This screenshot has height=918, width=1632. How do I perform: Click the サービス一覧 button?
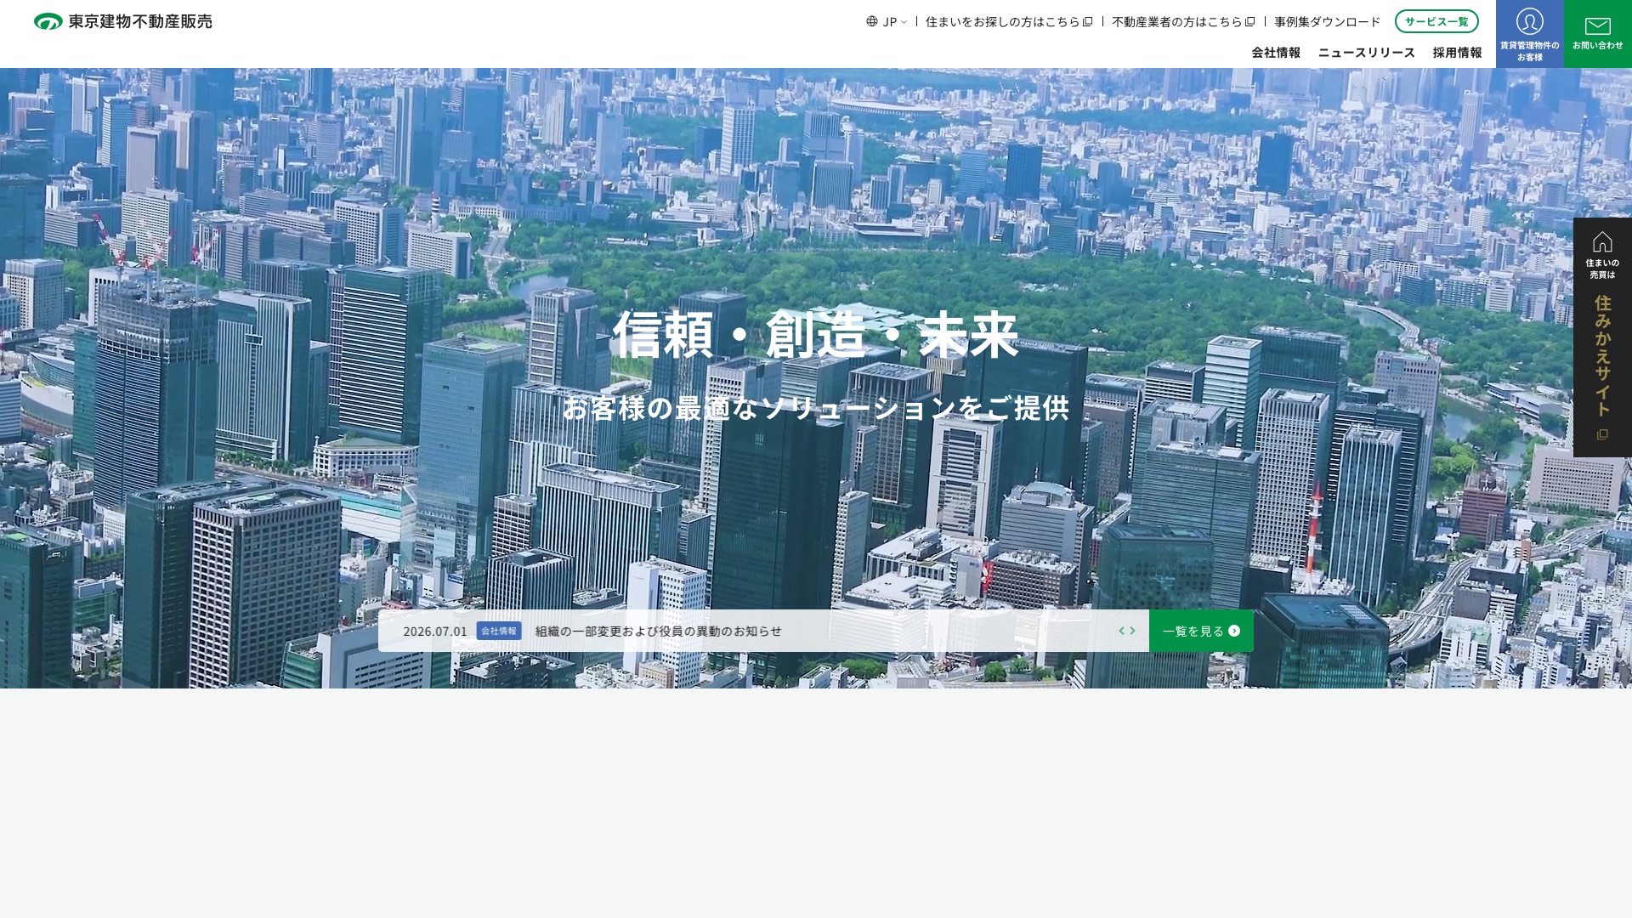tap(1436, 21)
